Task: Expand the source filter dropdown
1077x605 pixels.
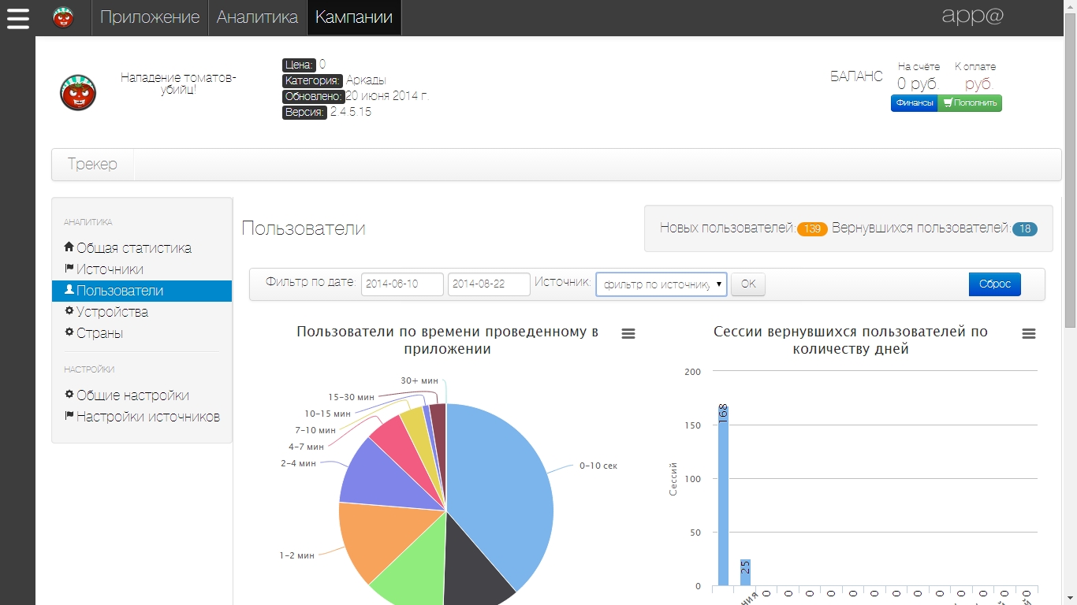Action: click(661, 284)
